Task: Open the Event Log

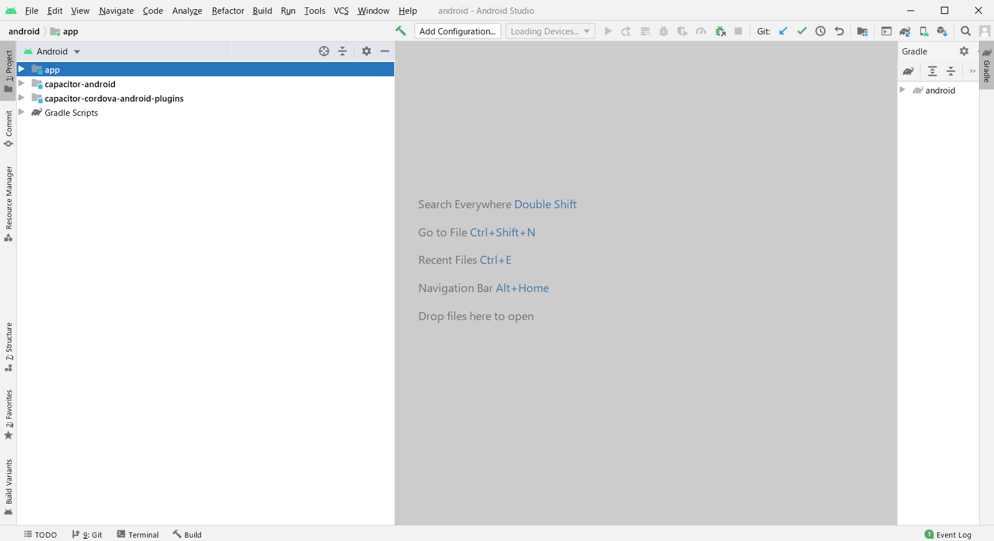Action: 948,535
